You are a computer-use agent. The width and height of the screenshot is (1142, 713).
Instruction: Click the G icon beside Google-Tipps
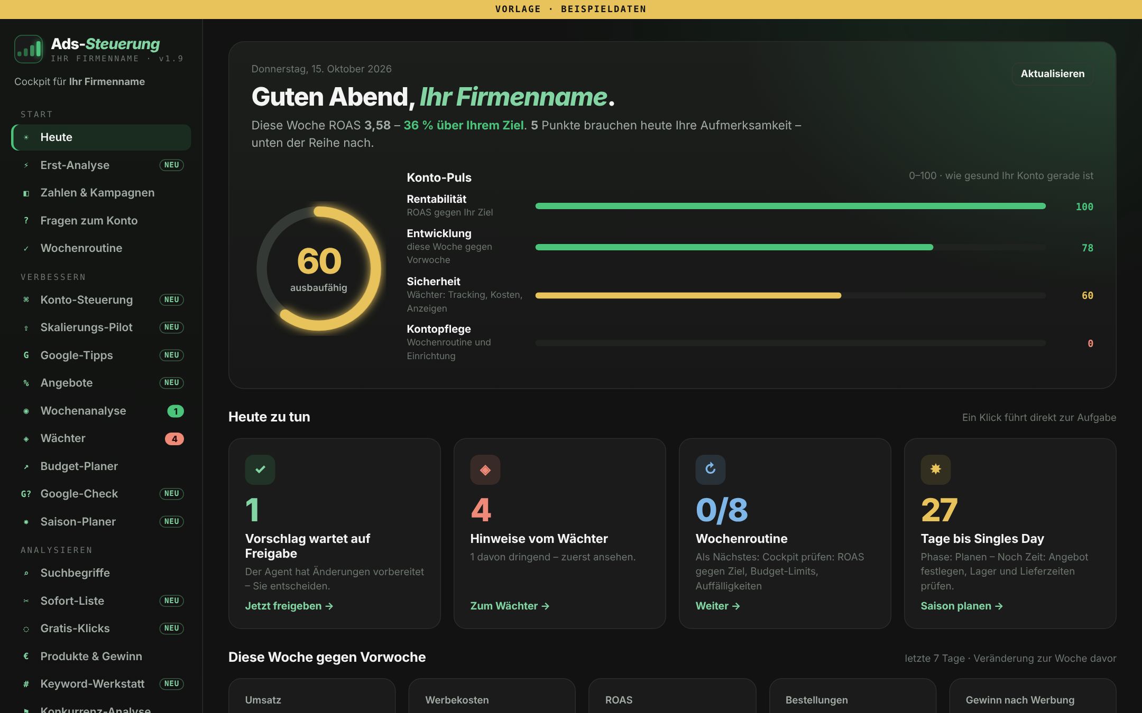(26, 355)
